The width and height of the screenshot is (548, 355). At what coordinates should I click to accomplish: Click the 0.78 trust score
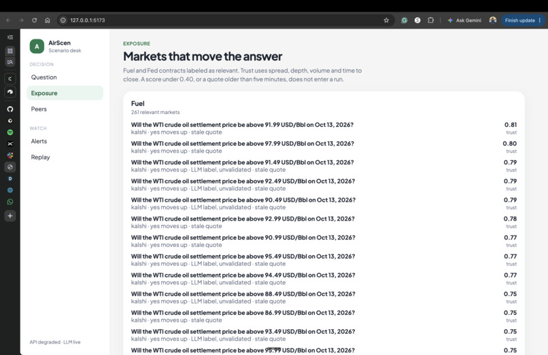510,219
